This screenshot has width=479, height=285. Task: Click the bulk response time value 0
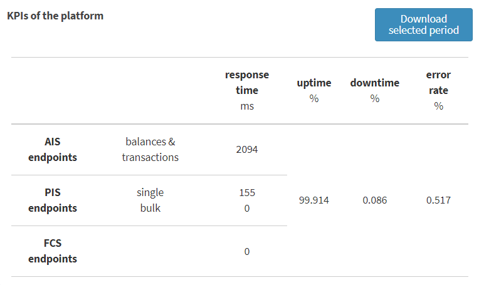pos(247,209)
